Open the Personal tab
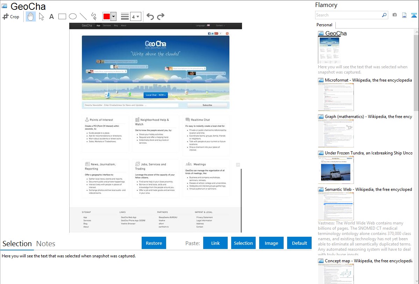 pyautogui.click(x=324, y=25)
